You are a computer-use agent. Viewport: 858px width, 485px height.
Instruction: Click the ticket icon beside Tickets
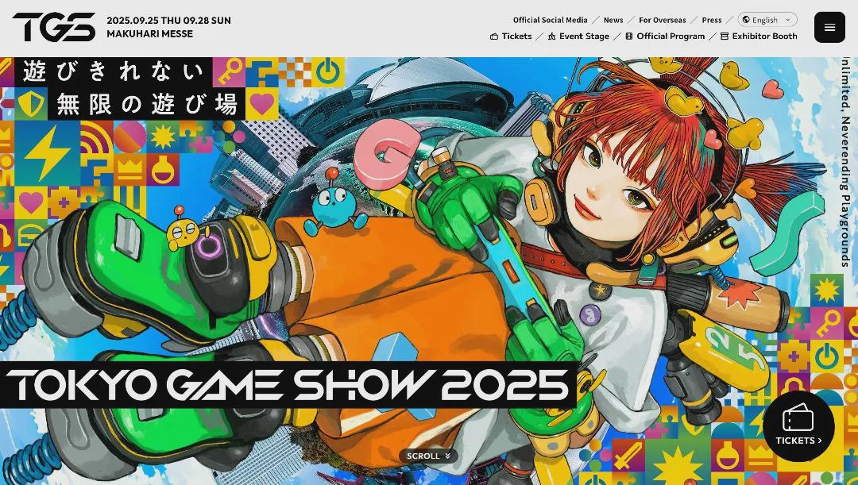click(x=494, y=37)
